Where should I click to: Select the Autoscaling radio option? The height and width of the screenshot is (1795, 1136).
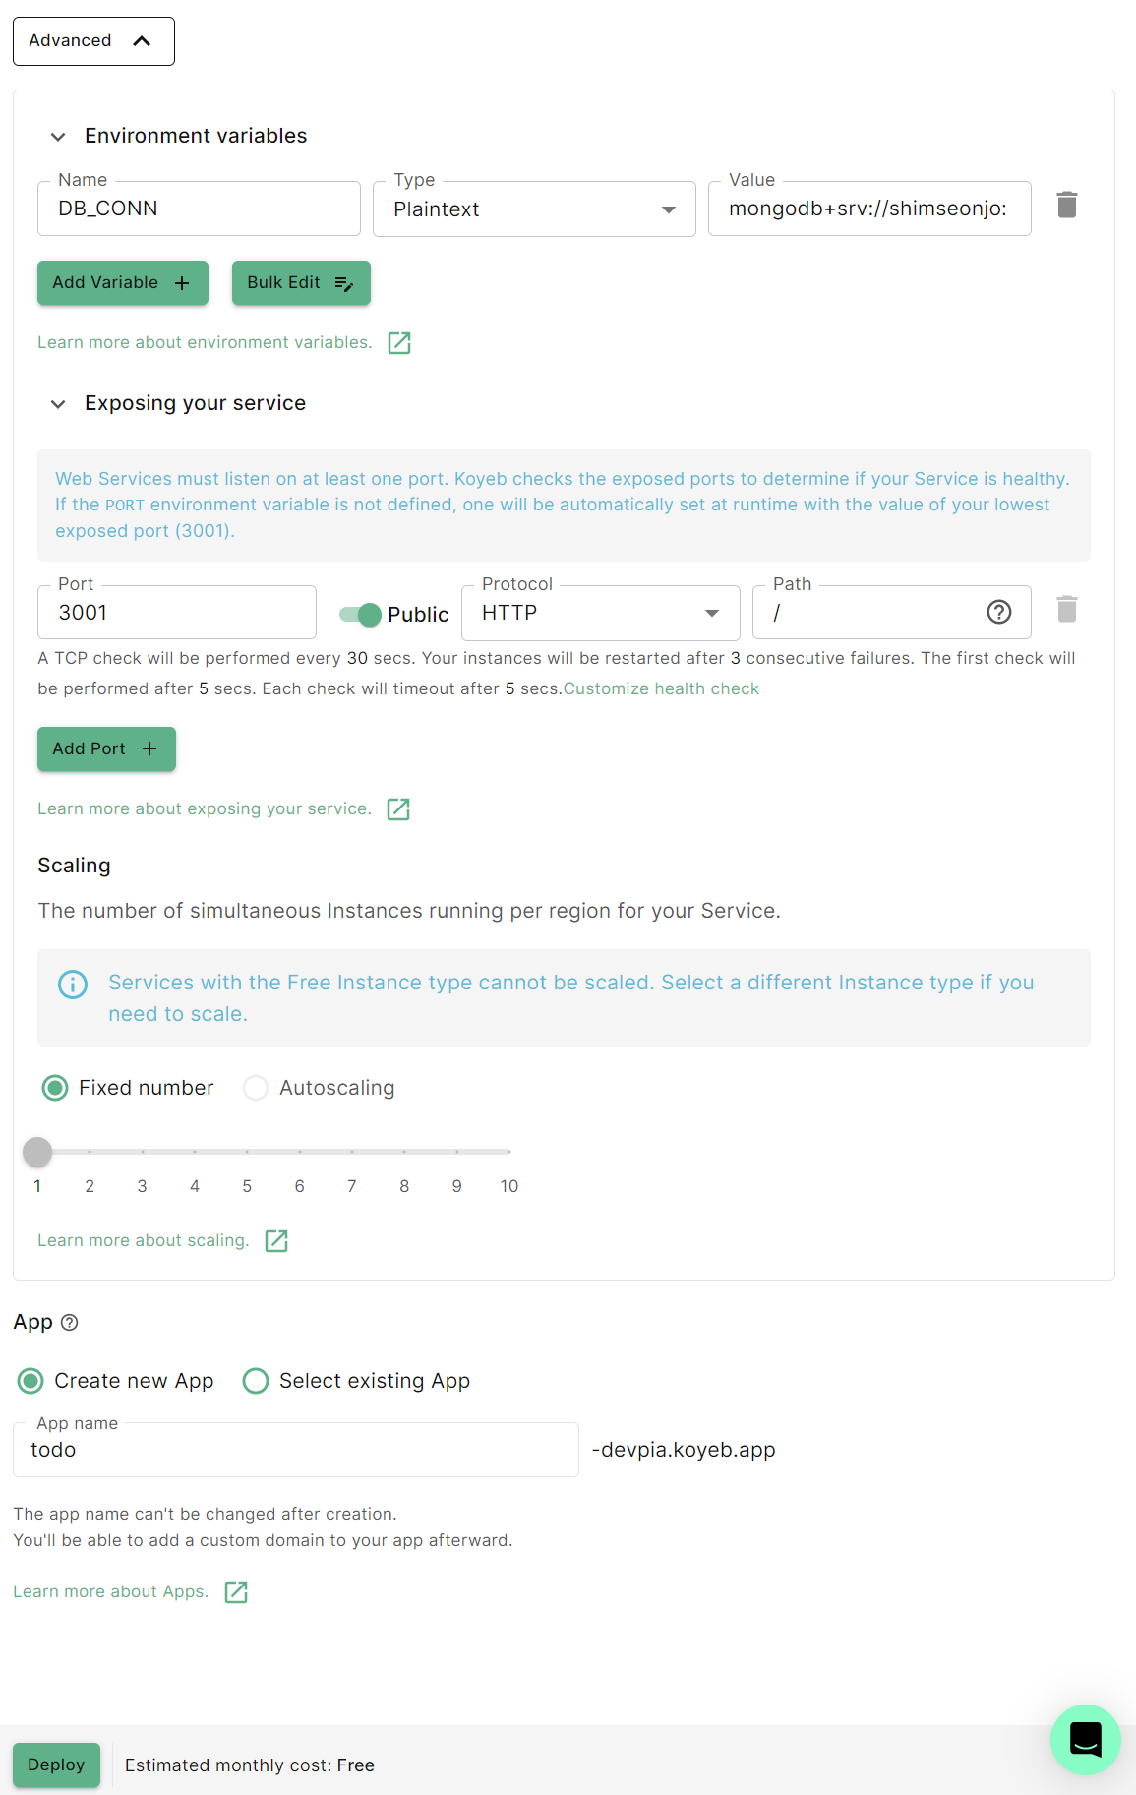(x=256, y=1088)
